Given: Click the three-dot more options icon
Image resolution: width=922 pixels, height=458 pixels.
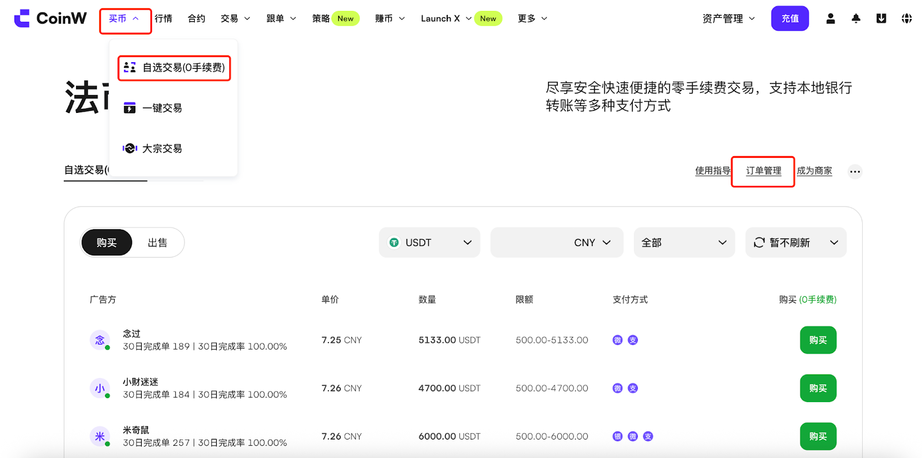Looking at the screenshot, I should [x=855, y=172].
